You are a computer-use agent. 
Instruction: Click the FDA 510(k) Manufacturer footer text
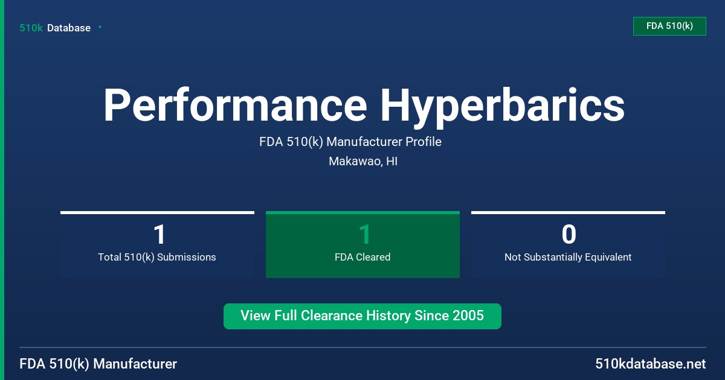98,364
